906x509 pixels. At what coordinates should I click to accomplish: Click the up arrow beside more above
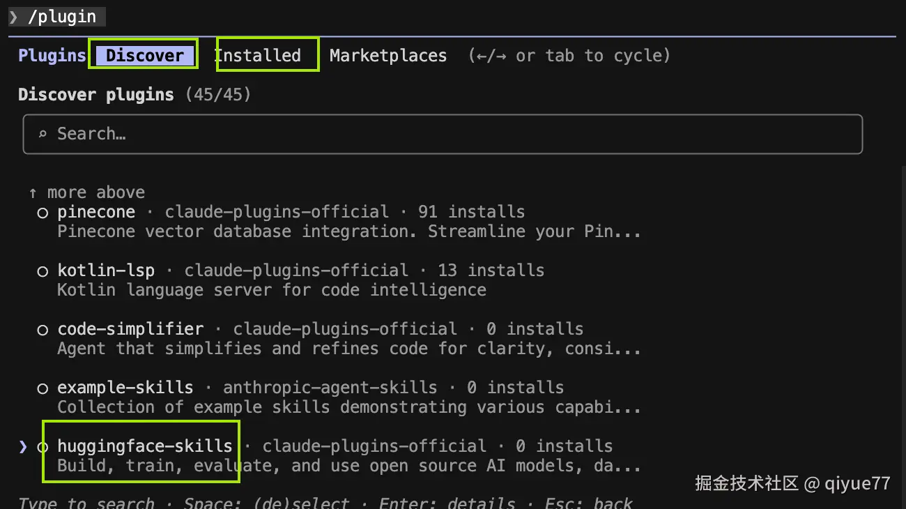[x=33, y=192]
